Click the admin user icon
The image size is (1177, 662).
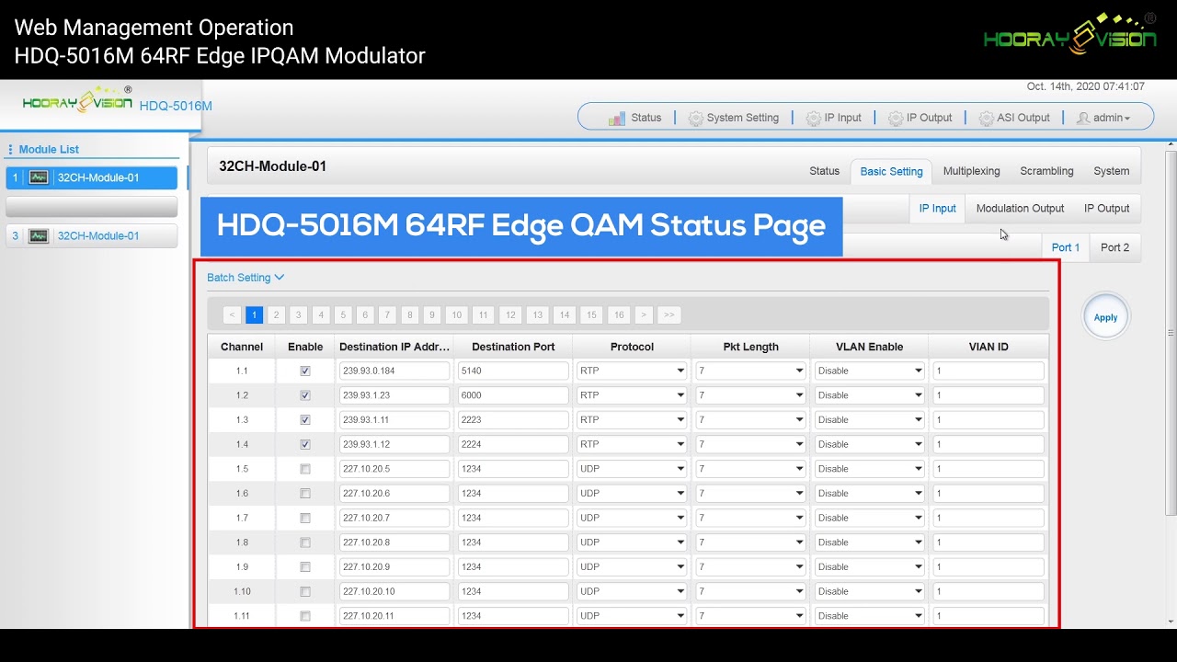[x=1083, y=118]
